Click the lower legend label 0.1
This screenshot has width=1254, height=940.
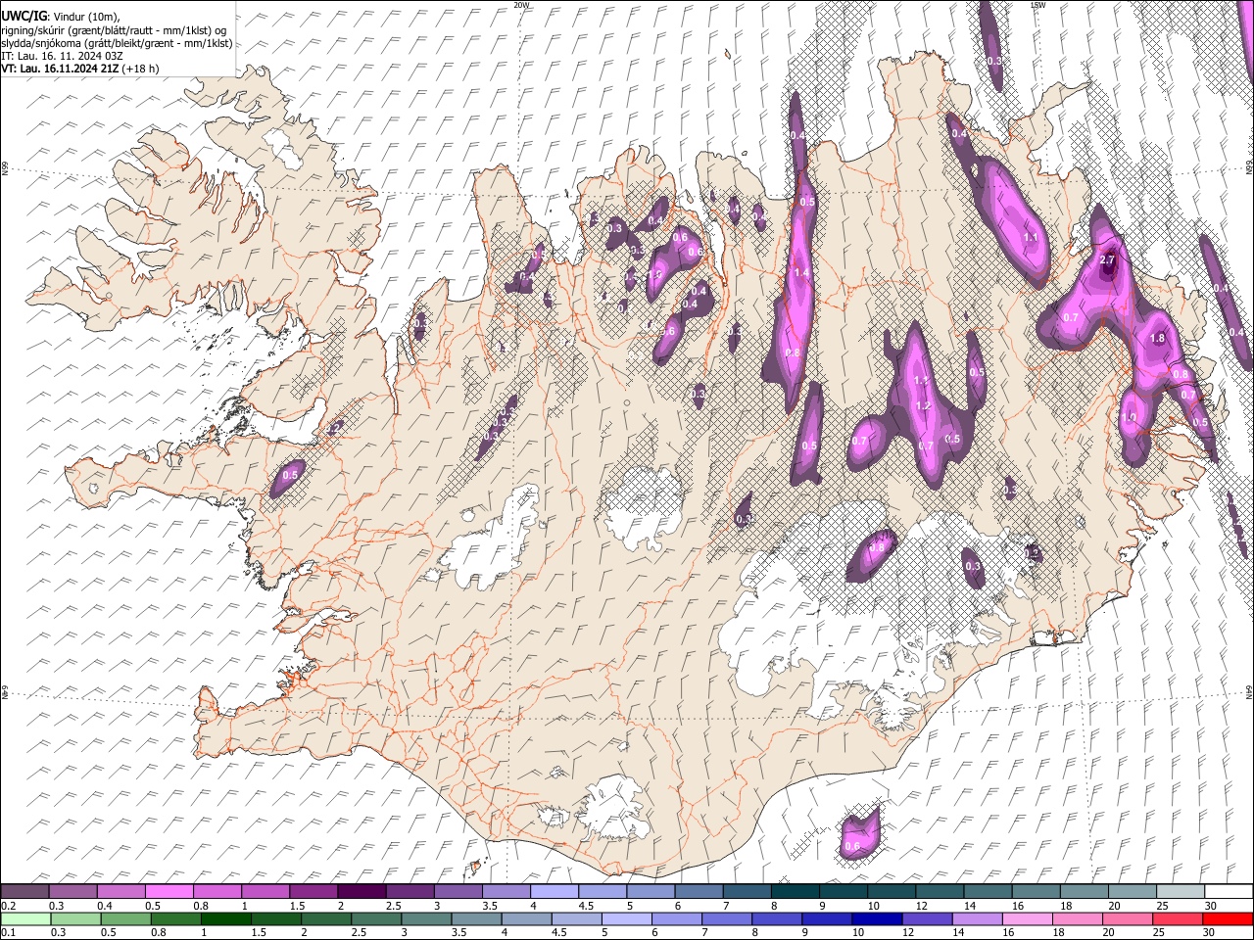point(8,933)
